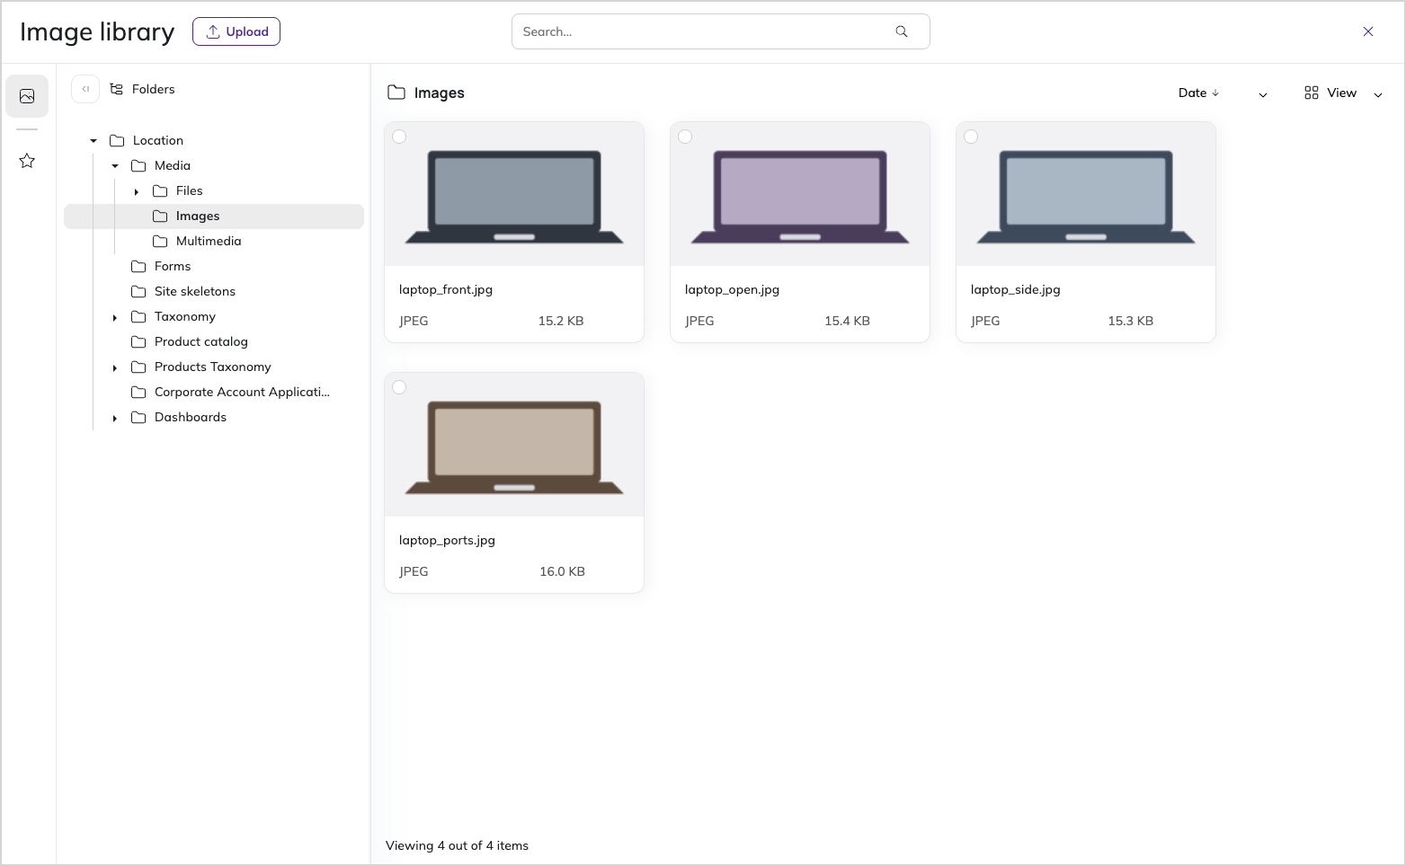Click the 16.0 KB size value

click(562, 571)
